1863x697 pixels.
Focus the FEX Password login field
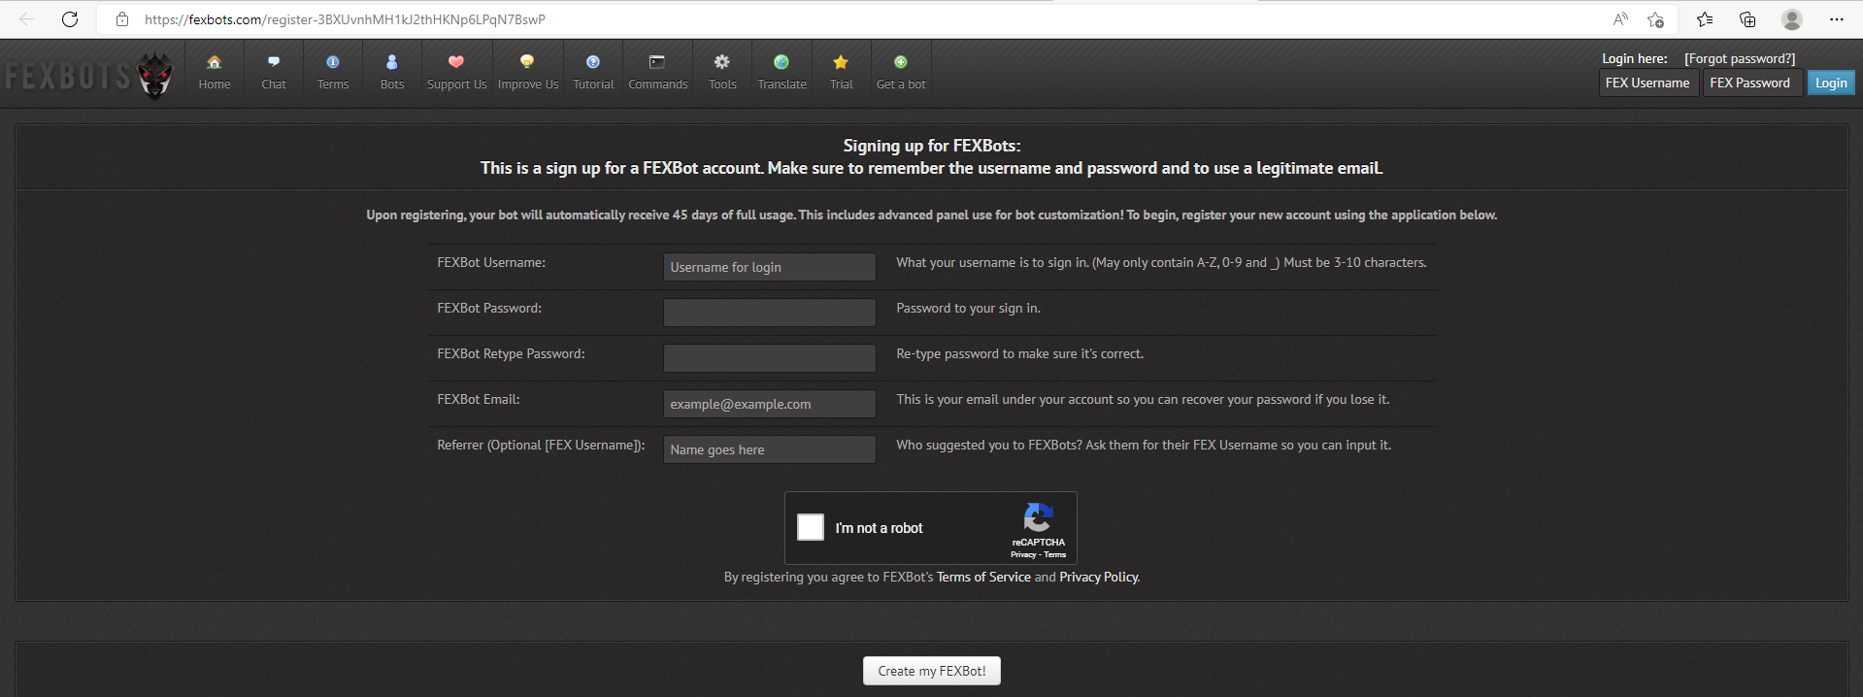(x=1753, y=83)
